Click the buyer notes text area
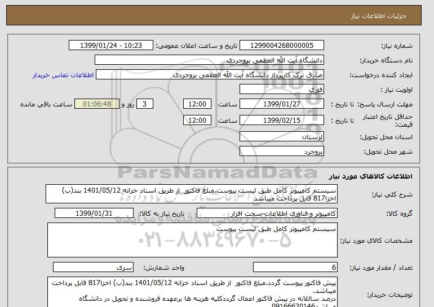The image size is (434, 307). click(192, 292)
